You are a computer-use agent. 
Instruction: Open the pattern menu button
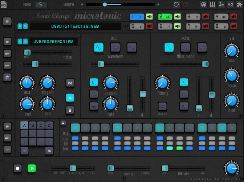click(7, 126)
